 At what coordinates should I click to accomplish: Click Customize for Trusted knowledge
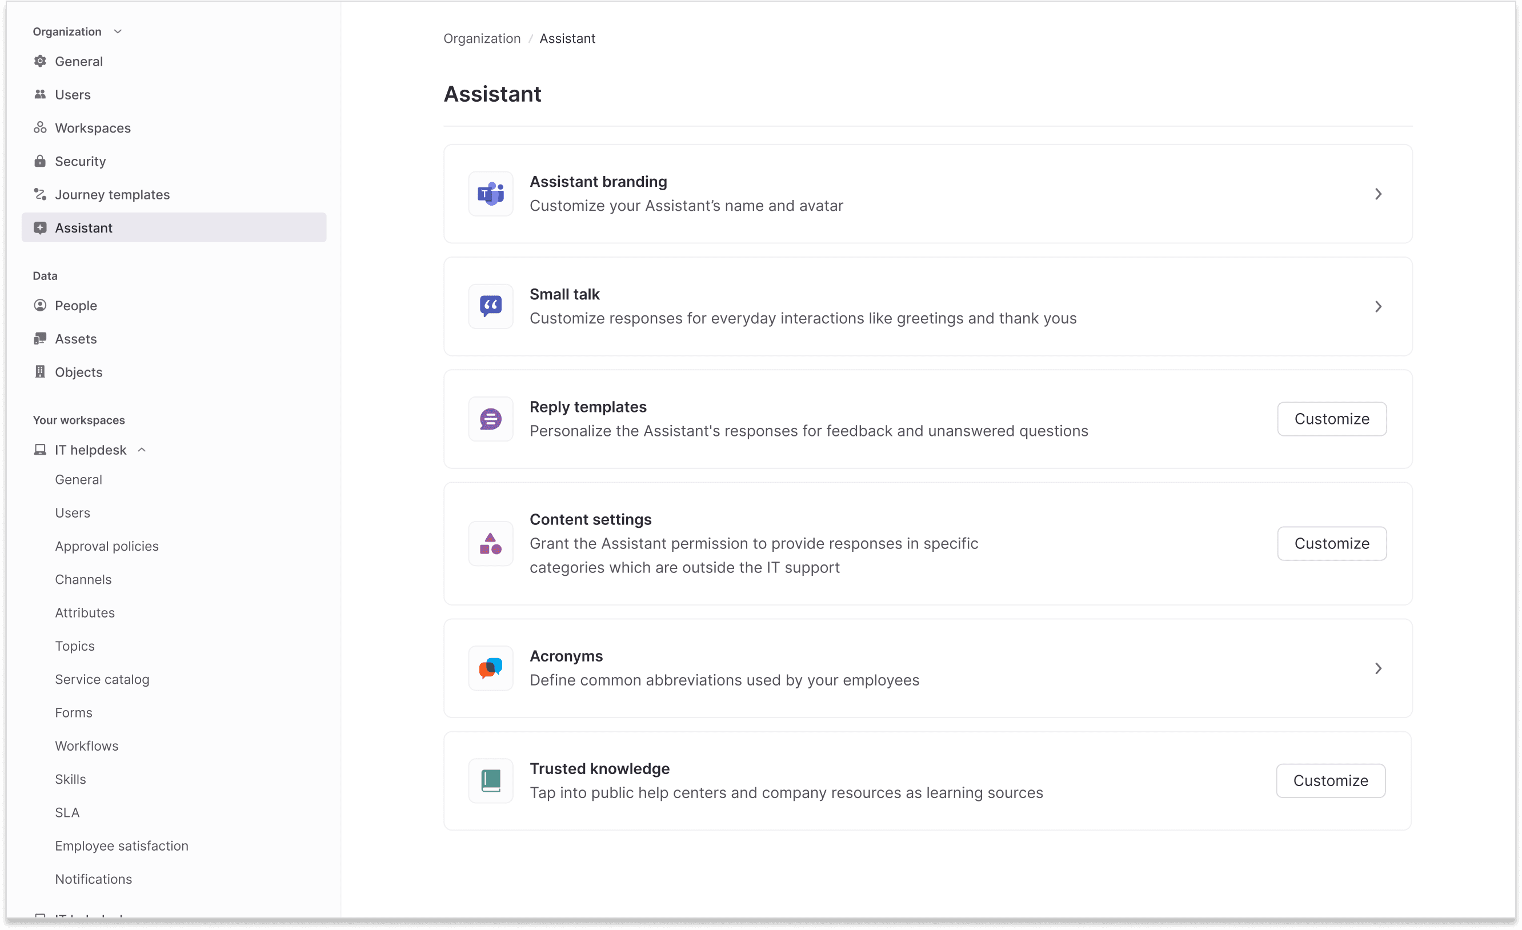[x=1330, y=780]
